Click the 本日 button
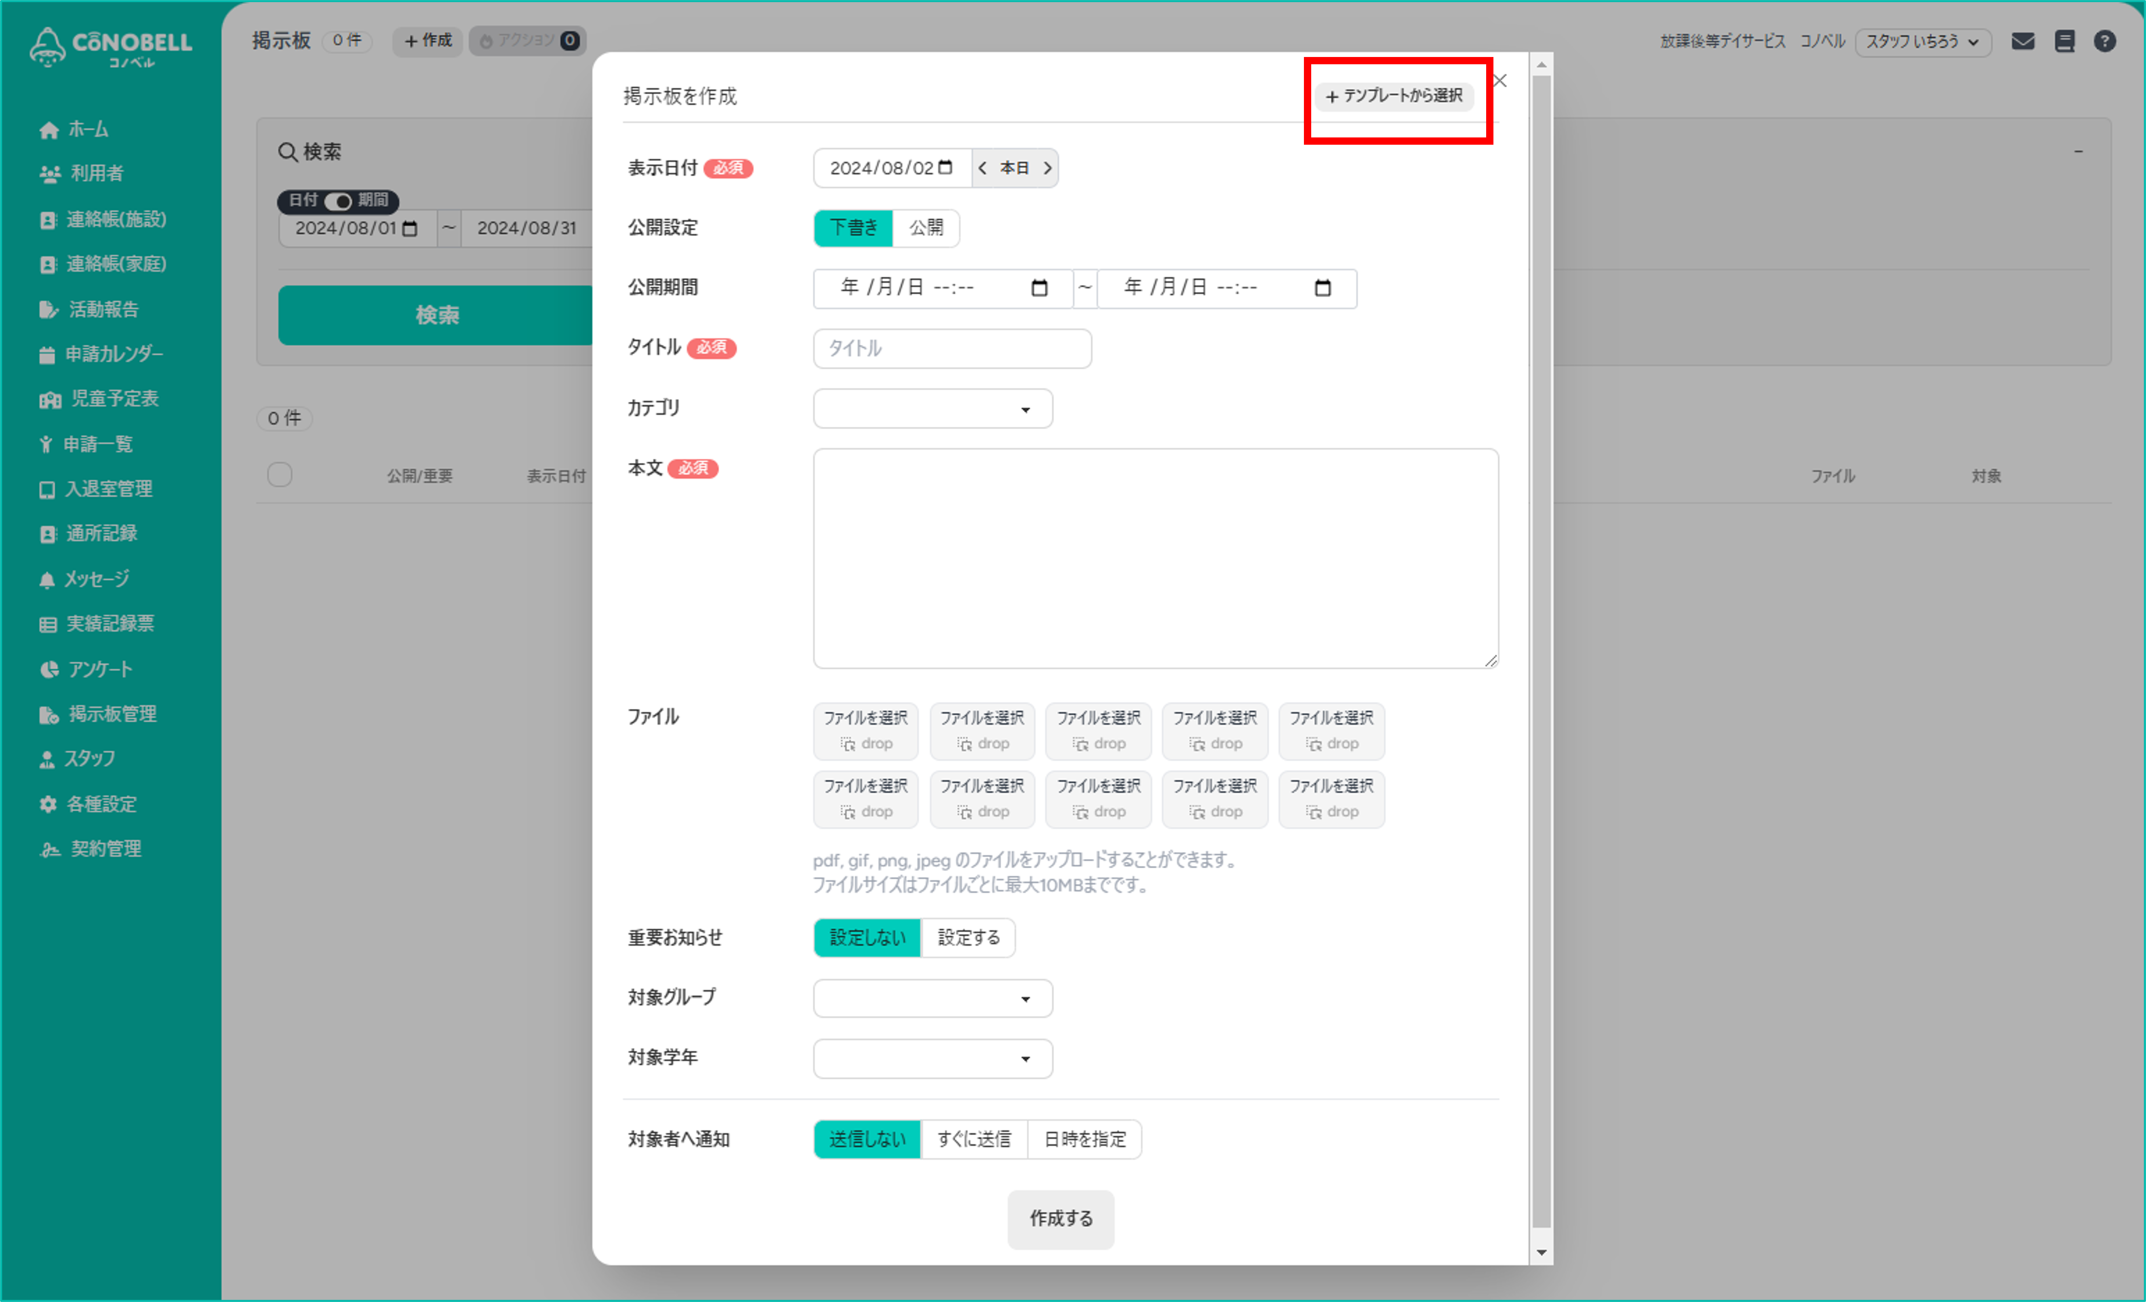Viewport: 2146px width, 1302px height. pyautogui.click(x=1014, y=168)
